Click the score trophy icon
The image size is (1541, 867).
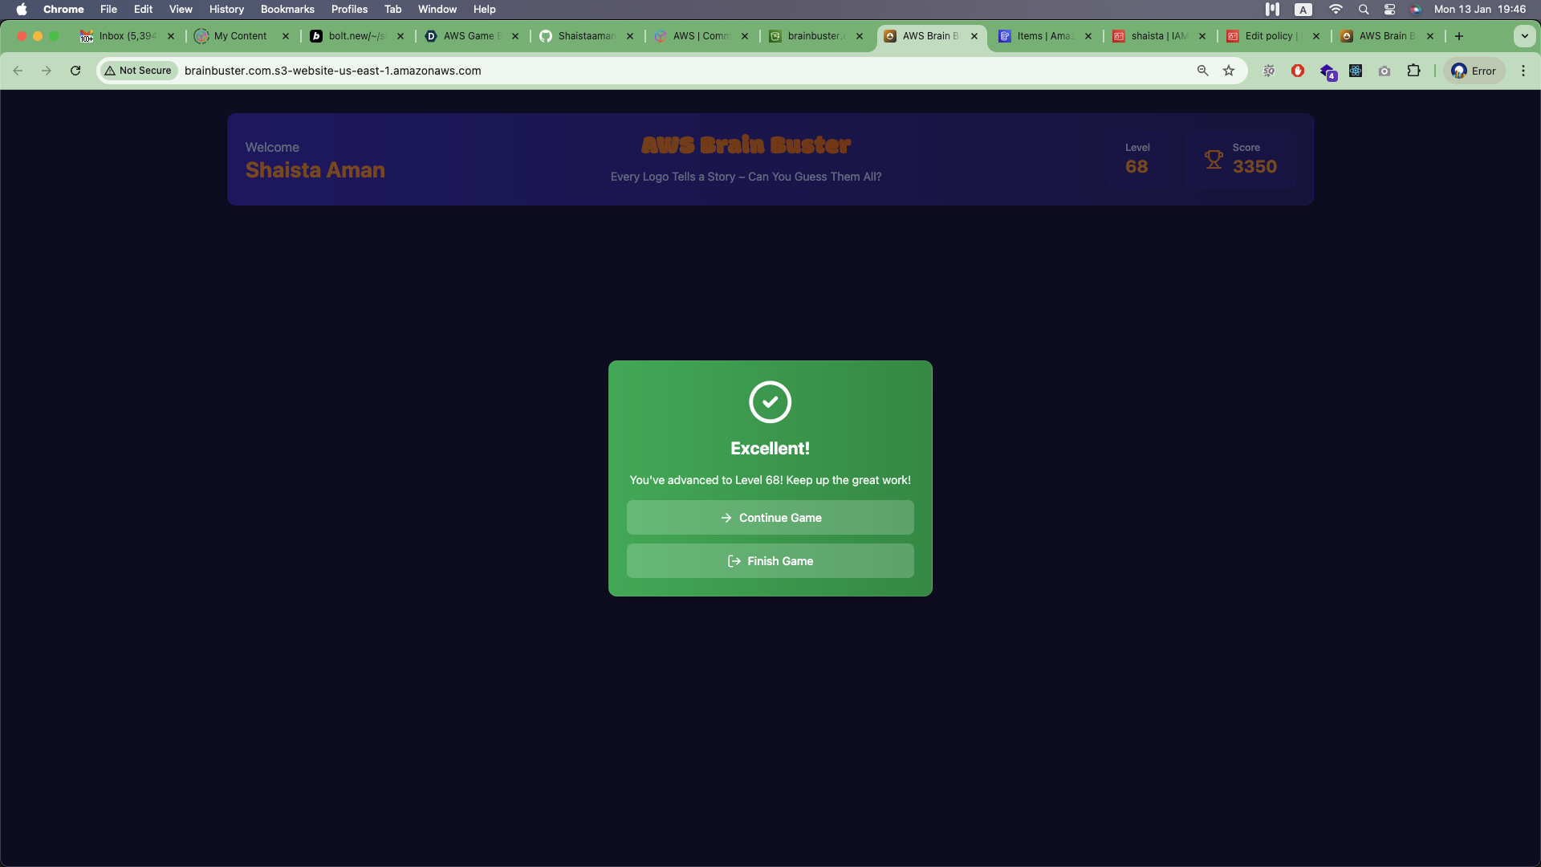pyautogui.click(x=1214, y=160)
